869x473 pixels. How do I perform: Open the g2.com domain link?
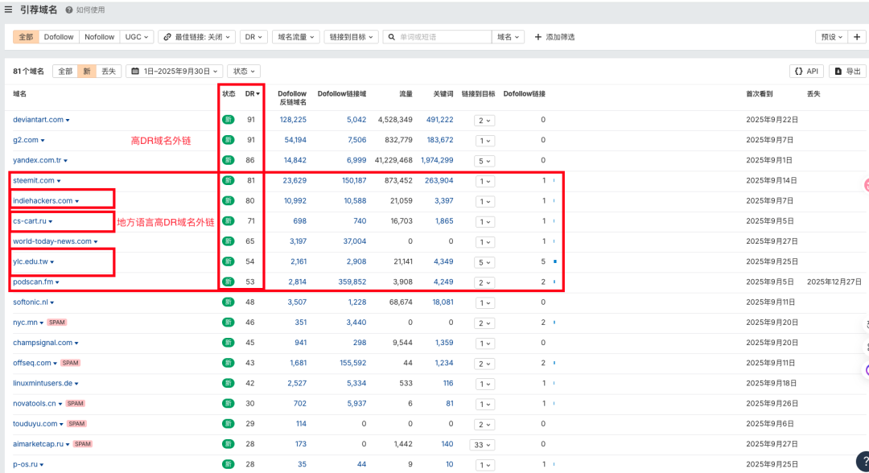pos(26,140)
